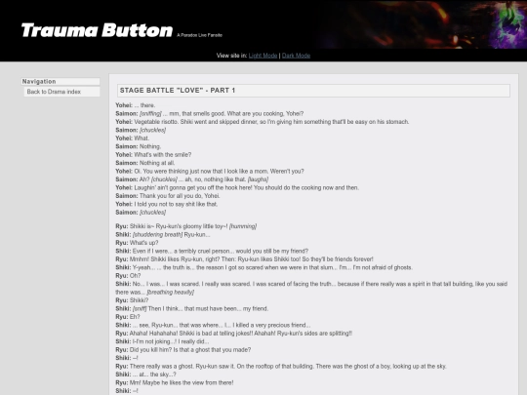
Task: Click line 'Maybe he likes the view from there'
Action: (175, 382)
